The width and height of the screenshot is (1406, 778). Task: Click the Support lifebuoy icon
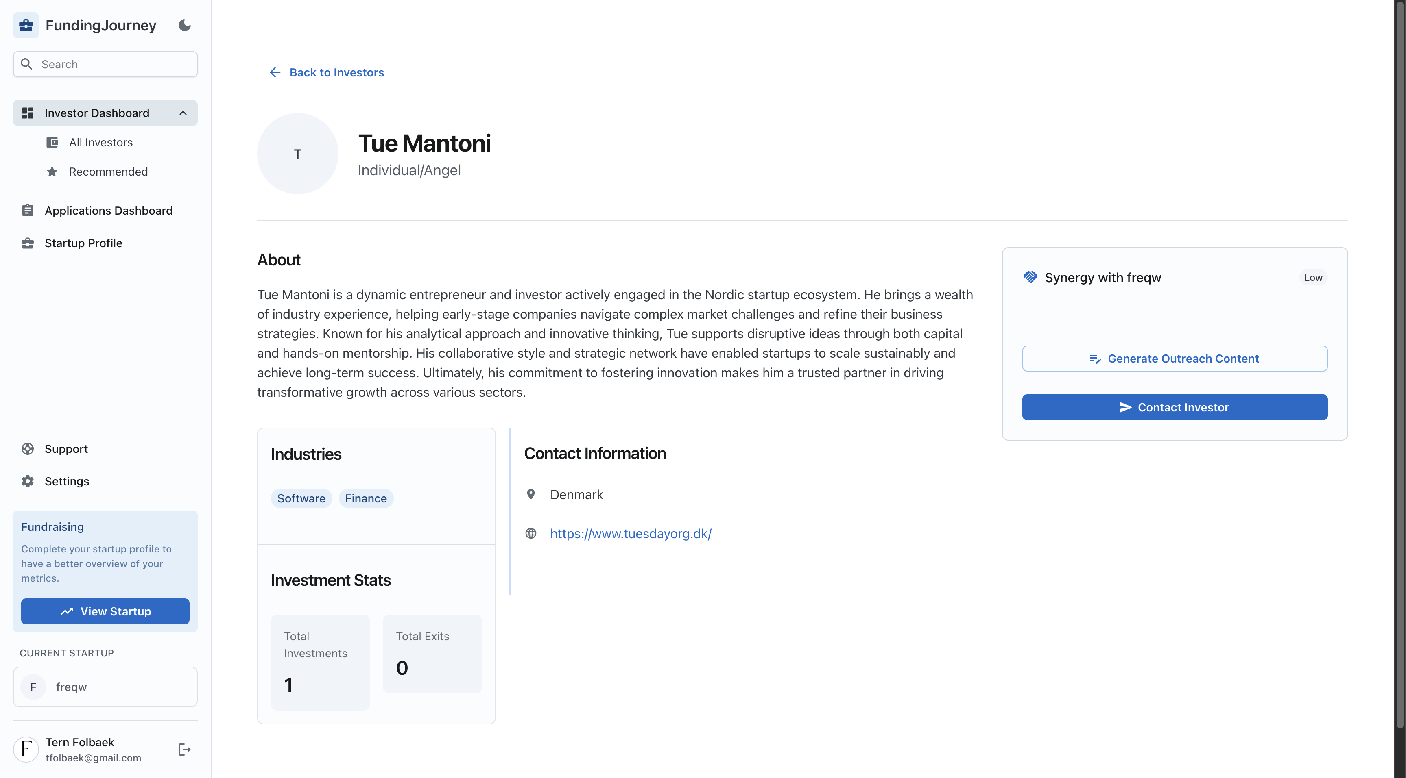click(27, 449)
